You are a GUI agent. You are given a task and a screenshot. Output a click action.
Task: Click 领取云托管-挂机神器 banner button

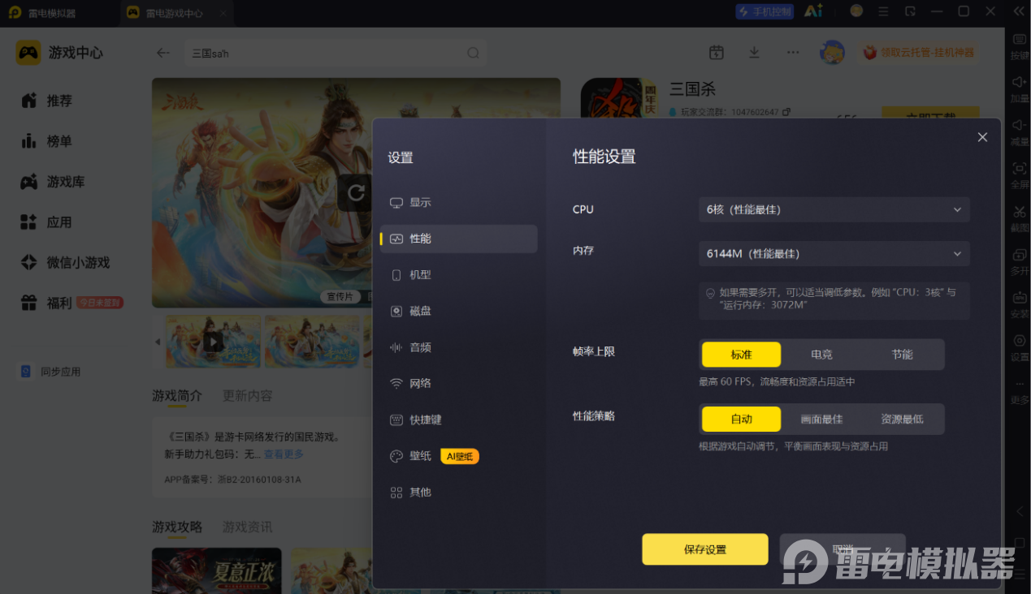coord(918,53)
